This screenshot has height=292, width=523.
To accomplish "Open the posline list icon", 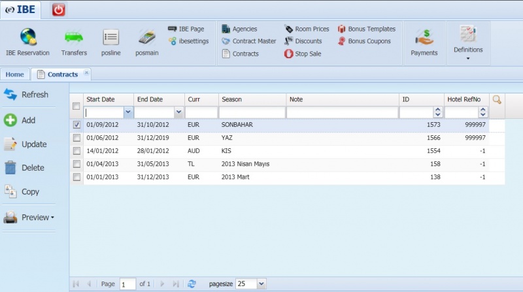I will 110,37.
